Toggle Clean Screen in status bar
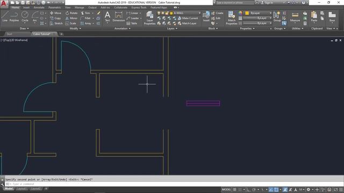 tap(335, 189)
